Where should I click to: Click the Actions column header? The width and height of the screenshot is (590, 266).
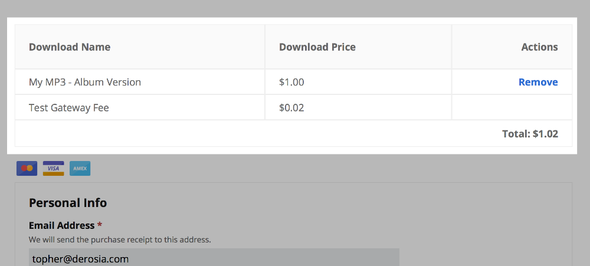click(x=539, y=47)
